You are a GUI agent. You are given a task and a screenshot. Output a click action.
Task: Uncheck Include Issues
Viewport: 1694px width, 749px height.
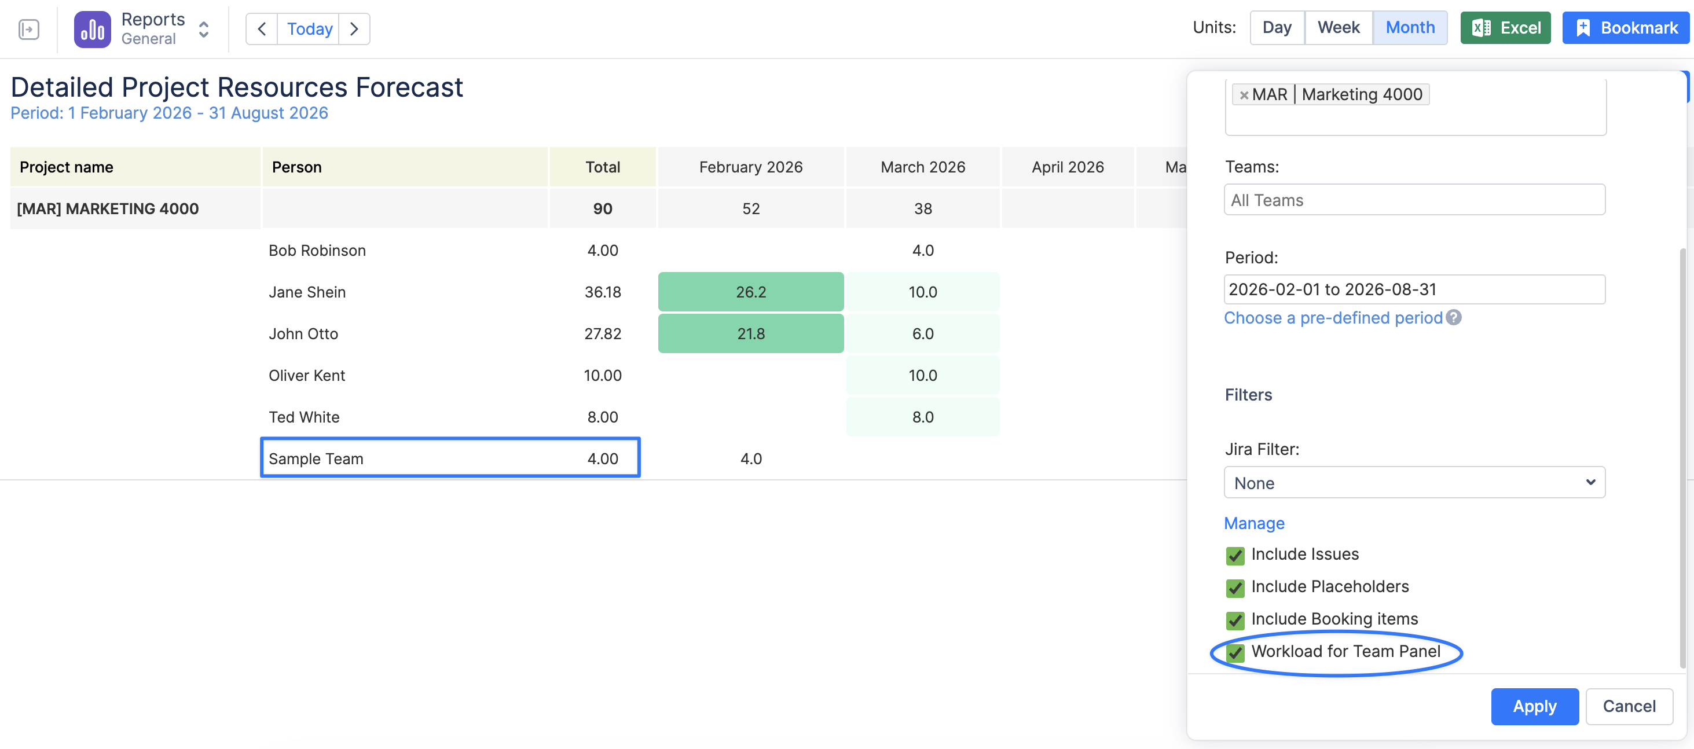(x=1235, y=556)
